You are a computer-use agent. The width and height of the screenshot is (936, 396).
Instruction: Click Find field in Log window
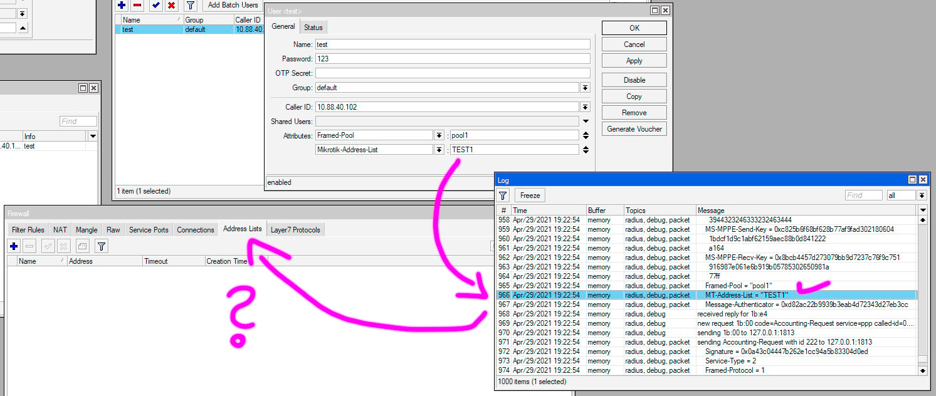863,195
